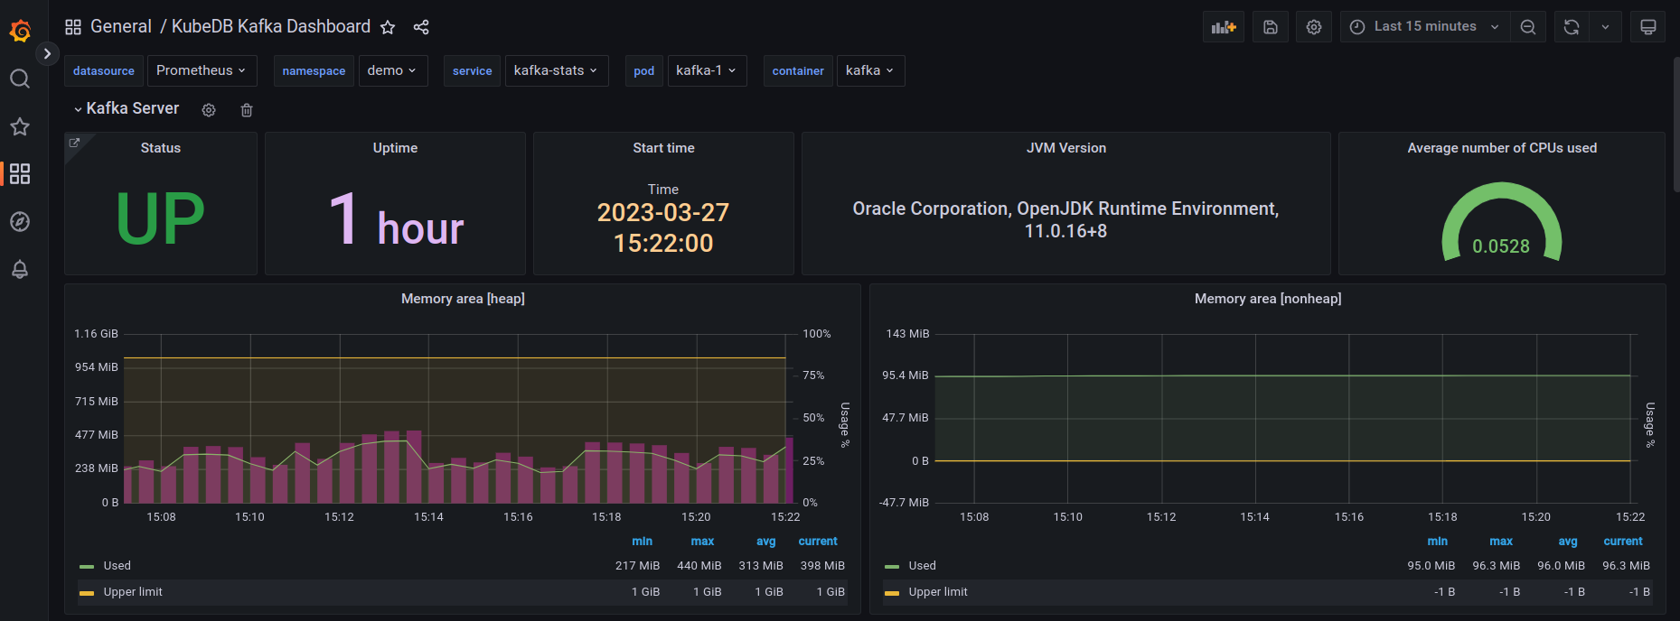Image resolution: width=1680 pixels, height=621 pixels.
Task: Sort nonheap legend by max column
Action: pos(1501,542)
